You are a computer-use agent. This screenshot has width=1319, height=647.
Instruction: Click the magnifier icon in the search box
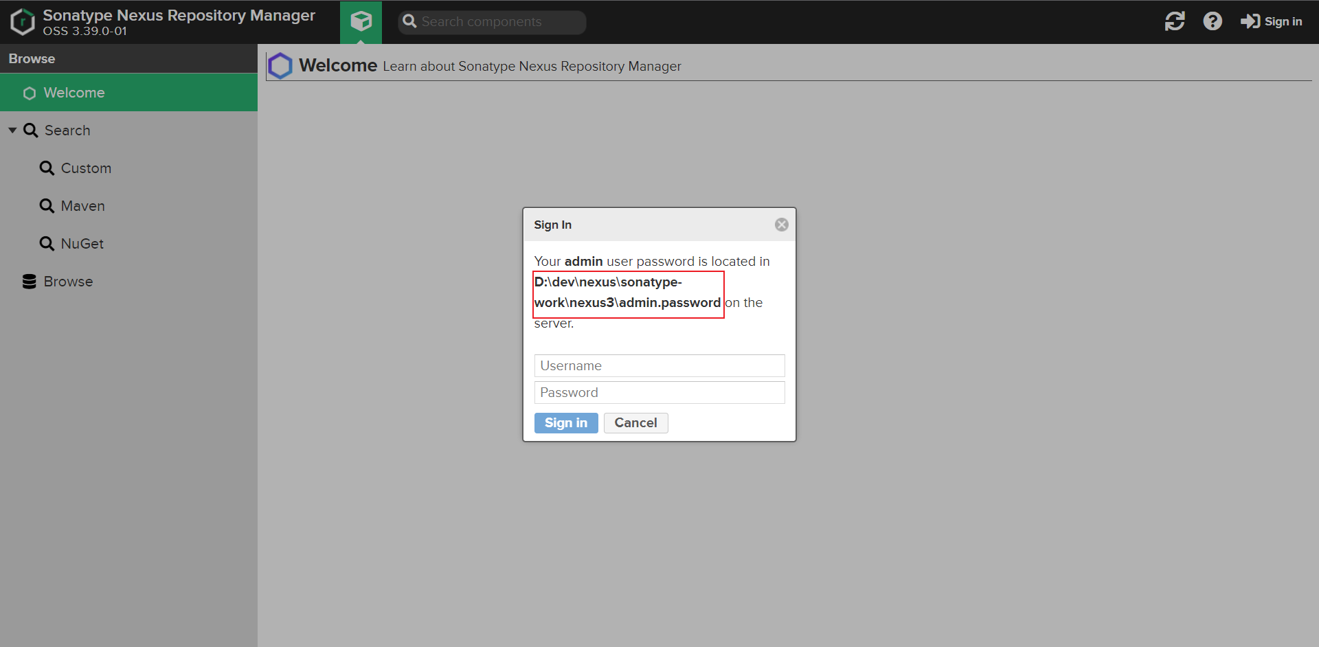point(410,22)
